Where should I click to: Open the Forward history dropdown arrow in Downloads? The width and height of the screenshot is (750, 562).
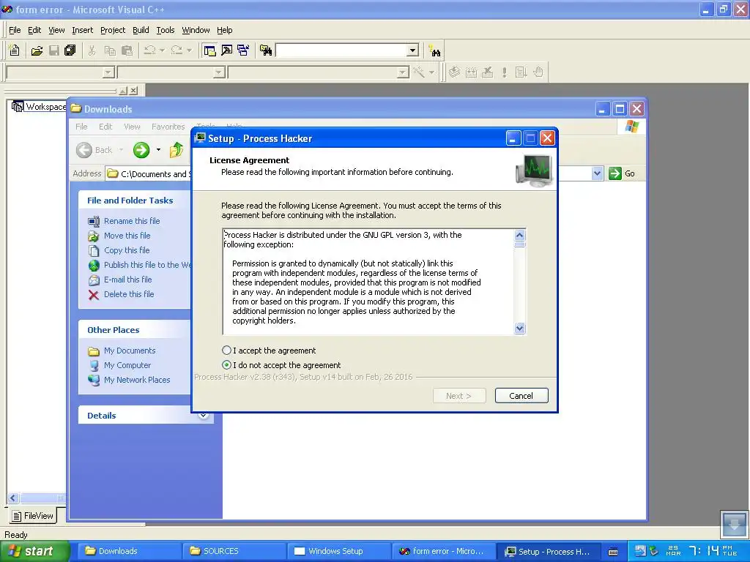158,150
